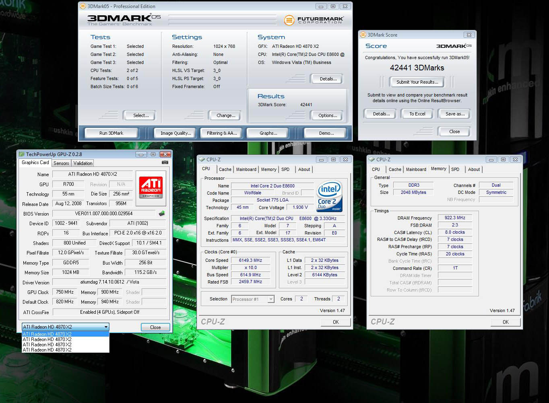Open the SPD tab in right CPU-Z
549x403 pixels.
pos(455,170)
